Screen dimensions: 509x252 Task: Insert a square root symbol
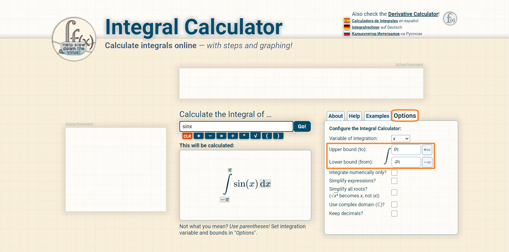pyautogui.click(x=256, y=136)
